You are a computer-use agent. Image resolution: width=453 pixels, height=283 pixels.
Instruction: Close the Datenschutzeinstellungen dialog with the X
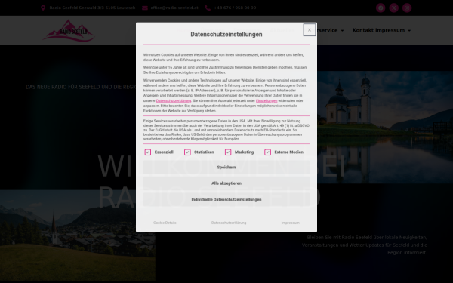click(309, 29)
